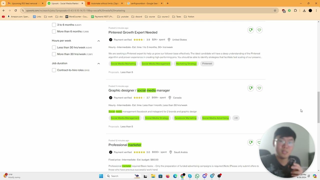
Task: Check the More than 6 months filter
Action: (x=54, y=31)
